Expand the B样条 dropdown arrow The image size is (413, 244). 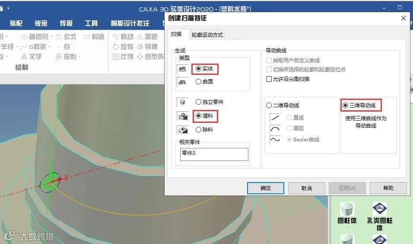(49, 47)
